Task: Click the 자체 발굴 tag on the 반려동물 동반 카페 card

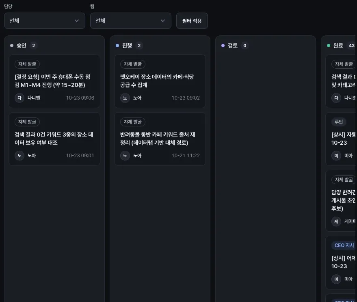Action: point(133,122)
